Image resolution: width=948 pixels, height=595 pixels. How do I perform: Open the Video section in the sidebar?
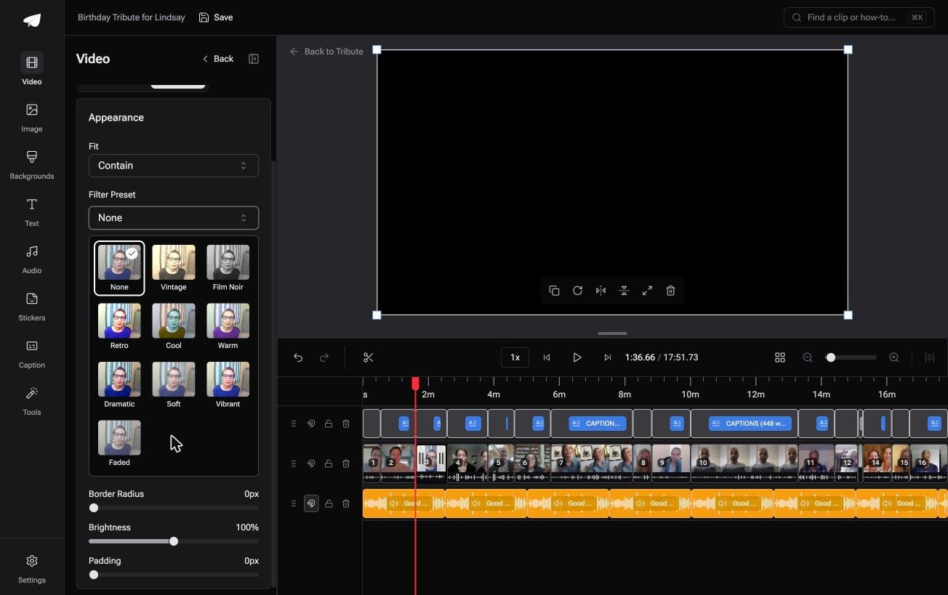(32, 70)
